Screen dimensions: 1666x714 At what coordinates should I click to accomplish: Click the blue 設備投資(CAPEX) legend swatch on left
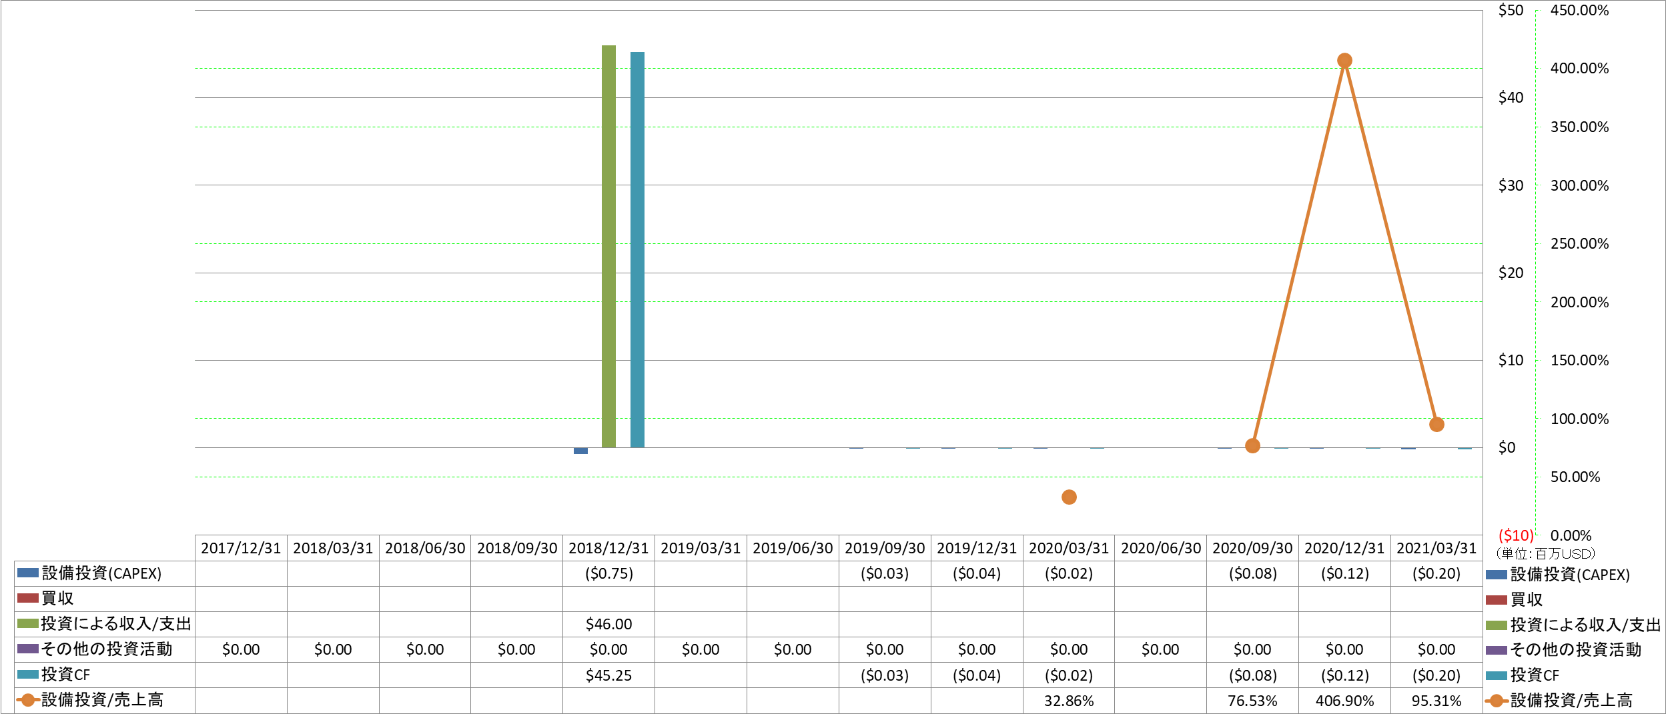coord(27,573)
